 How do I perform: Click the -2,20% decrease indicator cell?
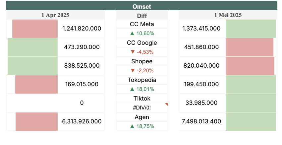click(142, 70)
